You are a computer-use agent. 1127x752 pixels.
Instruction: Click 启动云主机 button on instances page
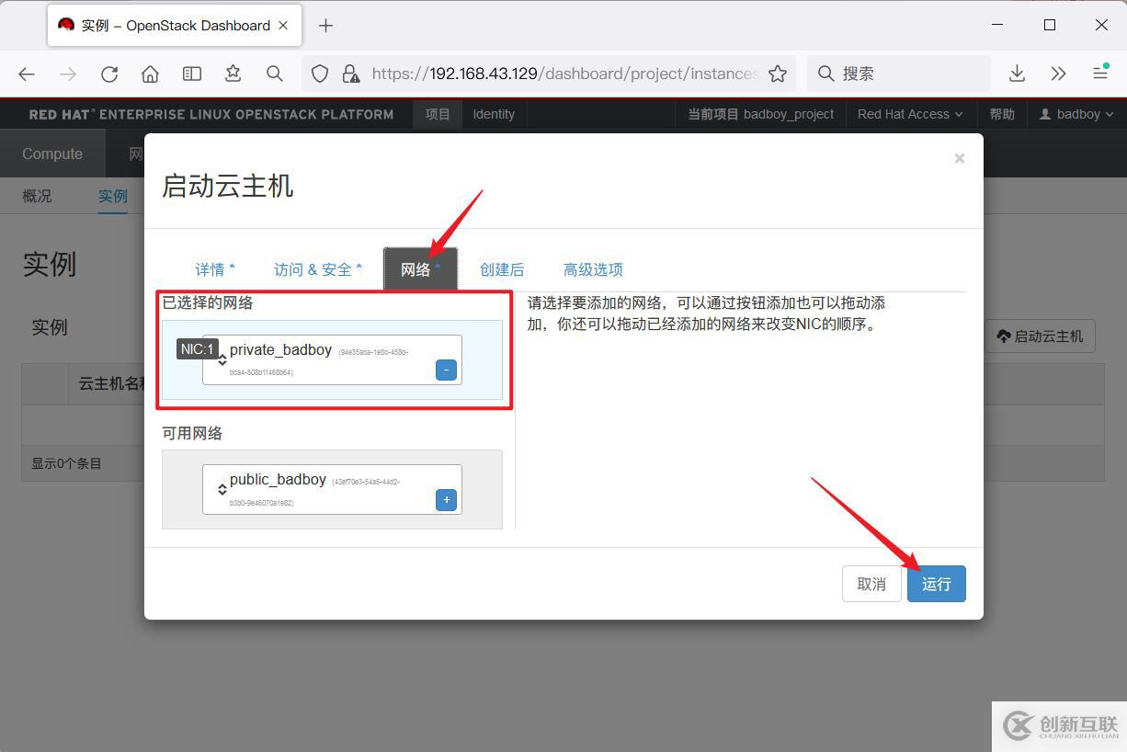1040,336
